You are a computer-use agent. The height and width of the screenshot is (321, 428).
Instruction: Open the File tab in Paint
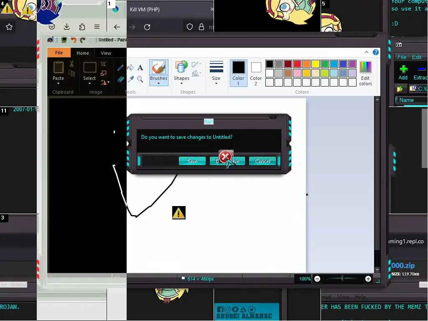pos(59,53)
